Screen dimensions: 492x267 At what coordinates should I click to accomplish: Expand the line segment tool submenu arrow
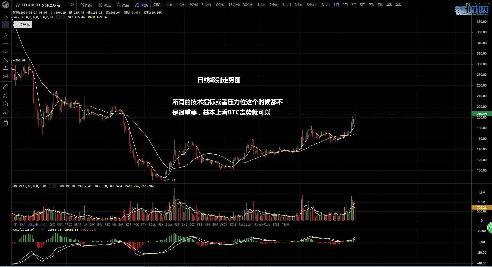coord(10,44)
